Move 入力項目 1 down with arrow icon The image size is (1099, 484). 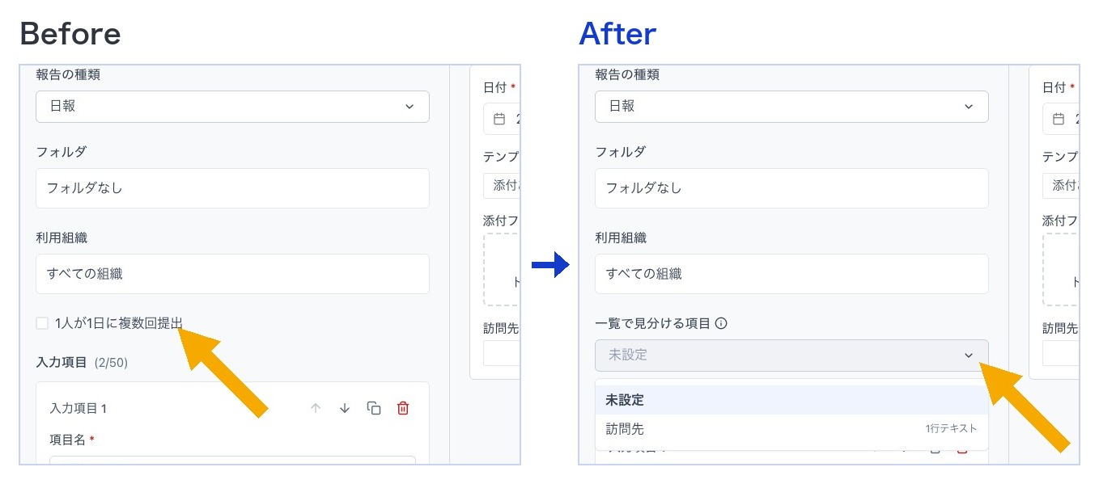tap(345, 408)
